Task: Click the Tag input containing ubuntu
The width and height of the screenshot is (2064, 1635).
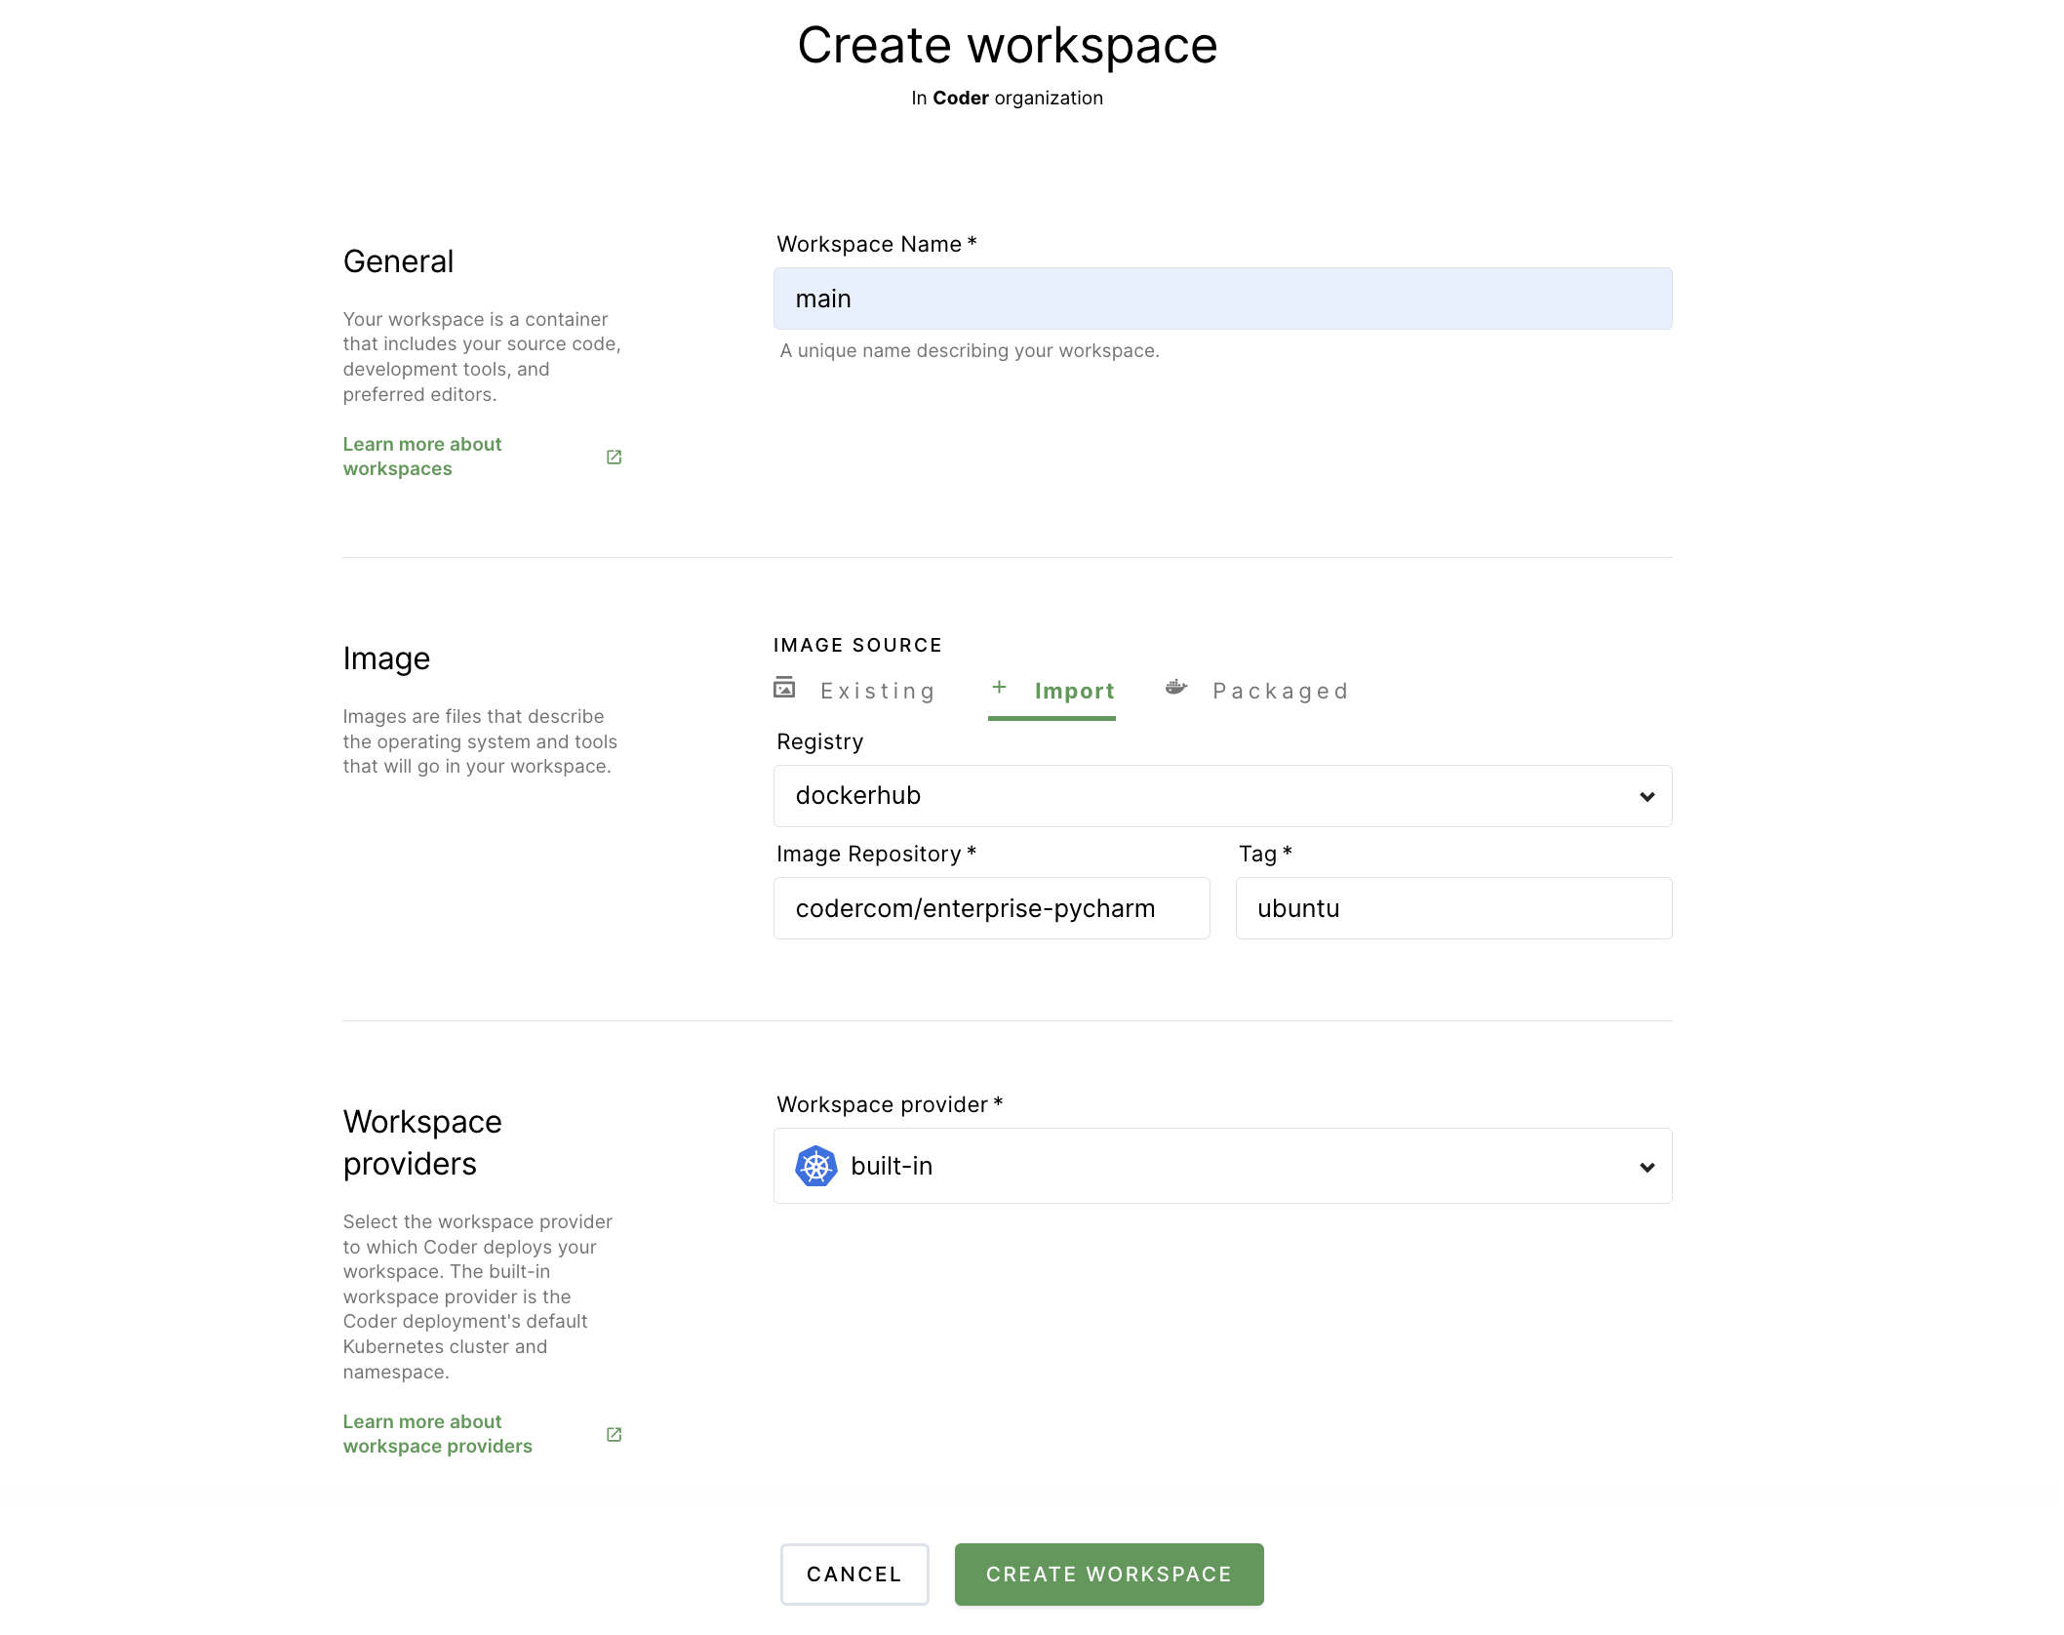Action: (x=1452, y=908)
